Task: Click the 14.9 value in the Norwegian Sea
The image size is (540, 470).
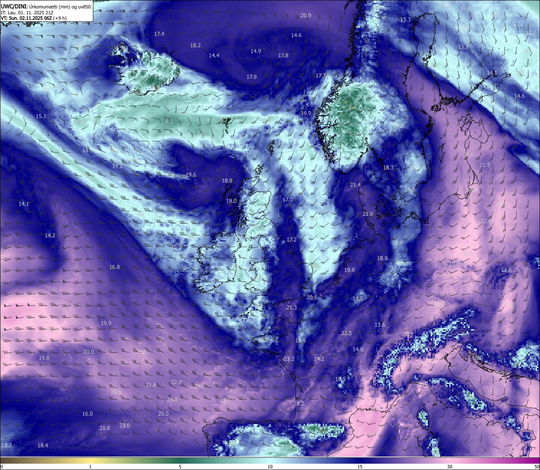Action: pos(256,51)
